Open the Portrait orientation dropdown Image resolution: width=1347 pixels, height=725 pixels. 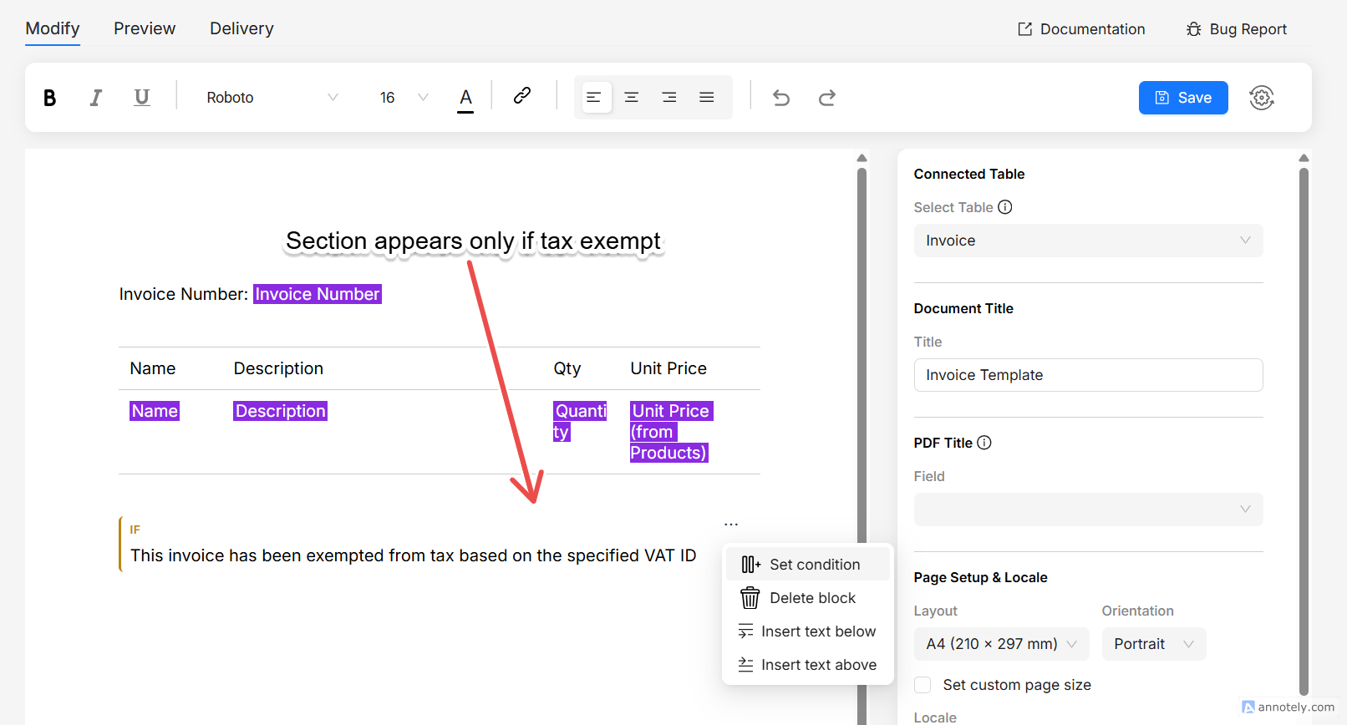1154,644
